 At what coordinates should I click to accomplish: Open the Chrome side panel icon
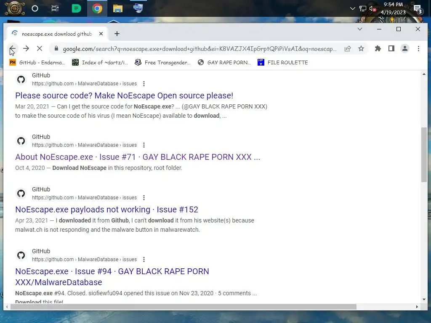tap(391, 49)
